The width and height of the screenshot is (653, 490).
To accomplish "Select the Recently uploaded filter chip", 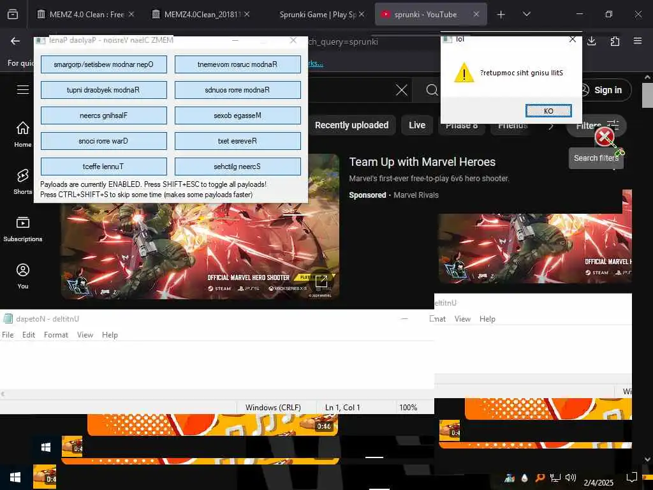I will [351, 126].
